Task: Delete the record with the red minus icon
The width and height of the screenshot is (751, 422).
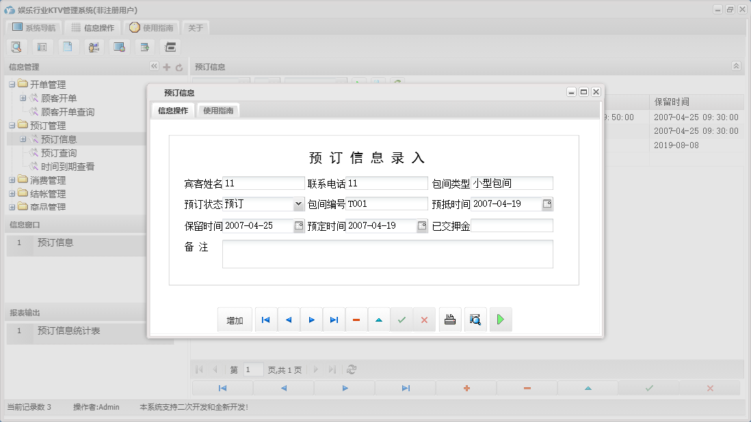Action: [356, 319]
